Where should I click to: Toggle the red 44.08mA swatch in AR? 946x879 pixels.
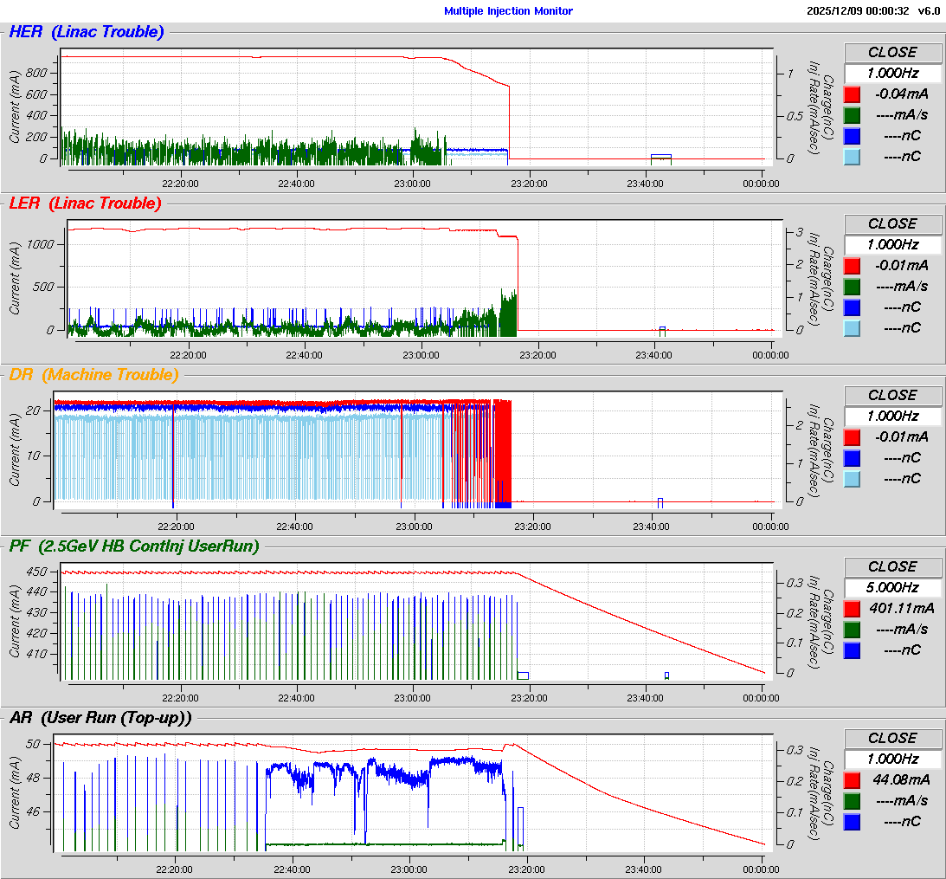[852, 779]
